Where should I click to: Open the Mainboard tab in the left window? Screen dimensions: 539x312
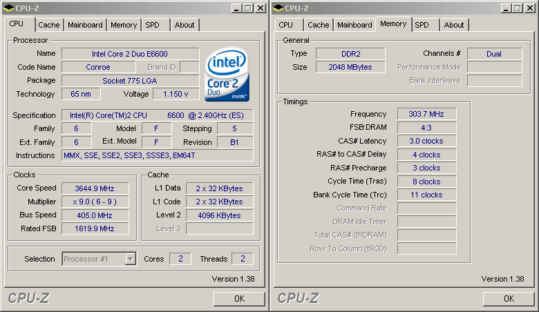[85, 25]
